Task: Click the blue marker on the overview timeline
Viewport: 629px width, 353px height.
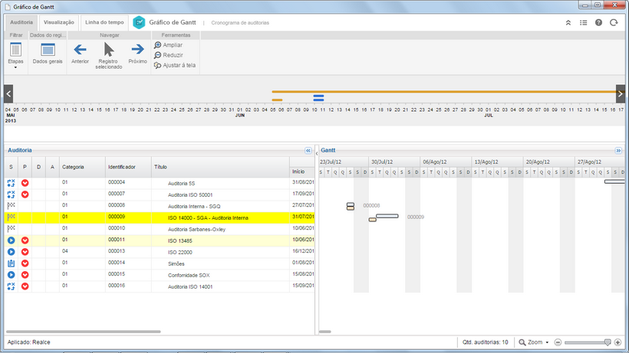Action: tap(318, 98)
